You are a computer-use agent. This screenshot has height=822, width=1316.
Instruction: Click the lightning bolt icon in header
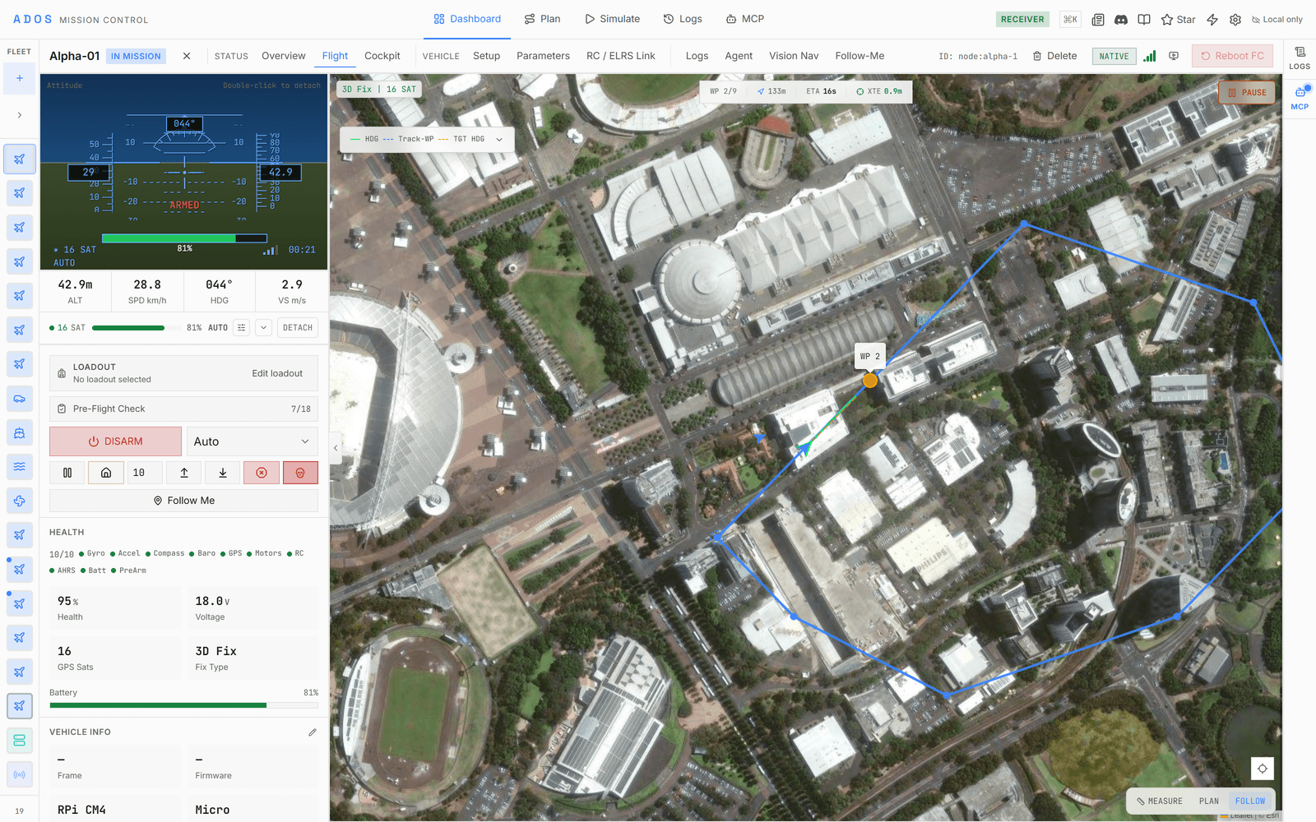point(1212,20)
